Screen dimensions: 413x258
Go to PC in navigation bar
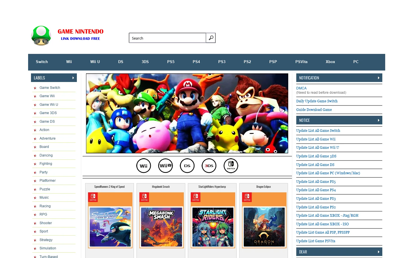(x=356, y=62)
